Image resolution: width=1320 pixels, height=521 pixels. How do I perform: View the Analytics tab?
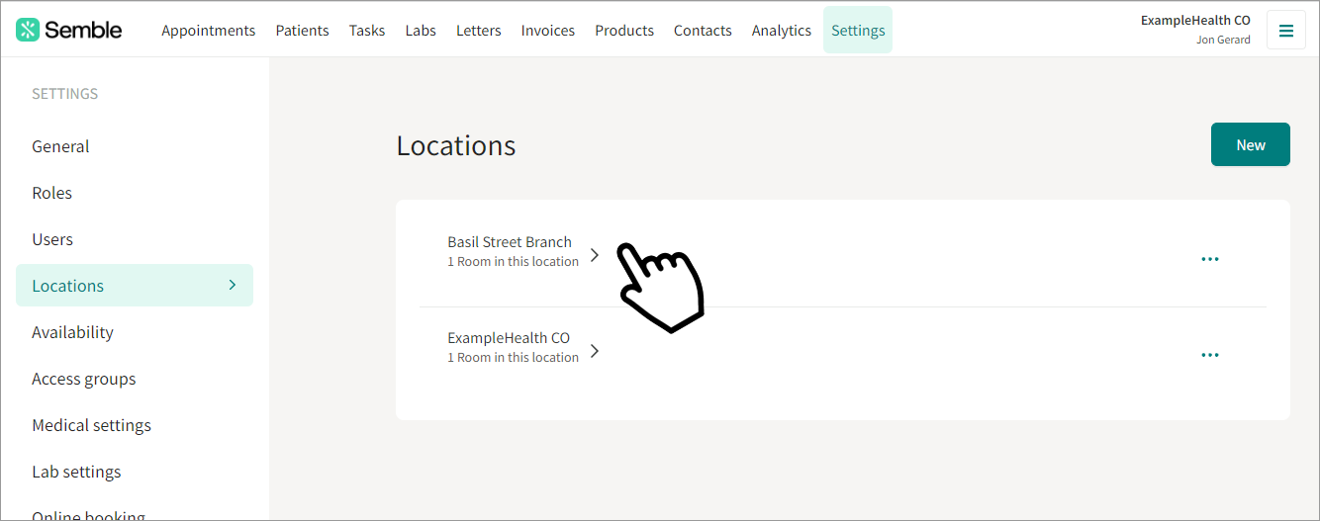[782, 31]
